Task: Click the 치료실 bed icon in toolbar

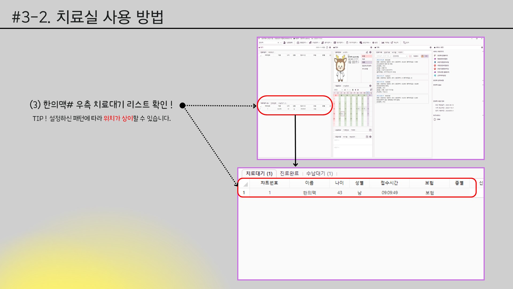Action: [383, 43]
